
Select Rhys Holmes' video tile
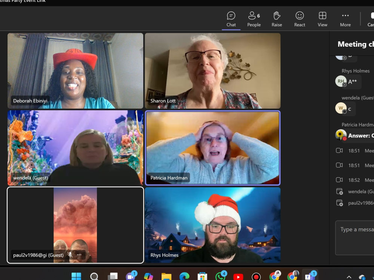pyautogui.click(x=212, y=225)
